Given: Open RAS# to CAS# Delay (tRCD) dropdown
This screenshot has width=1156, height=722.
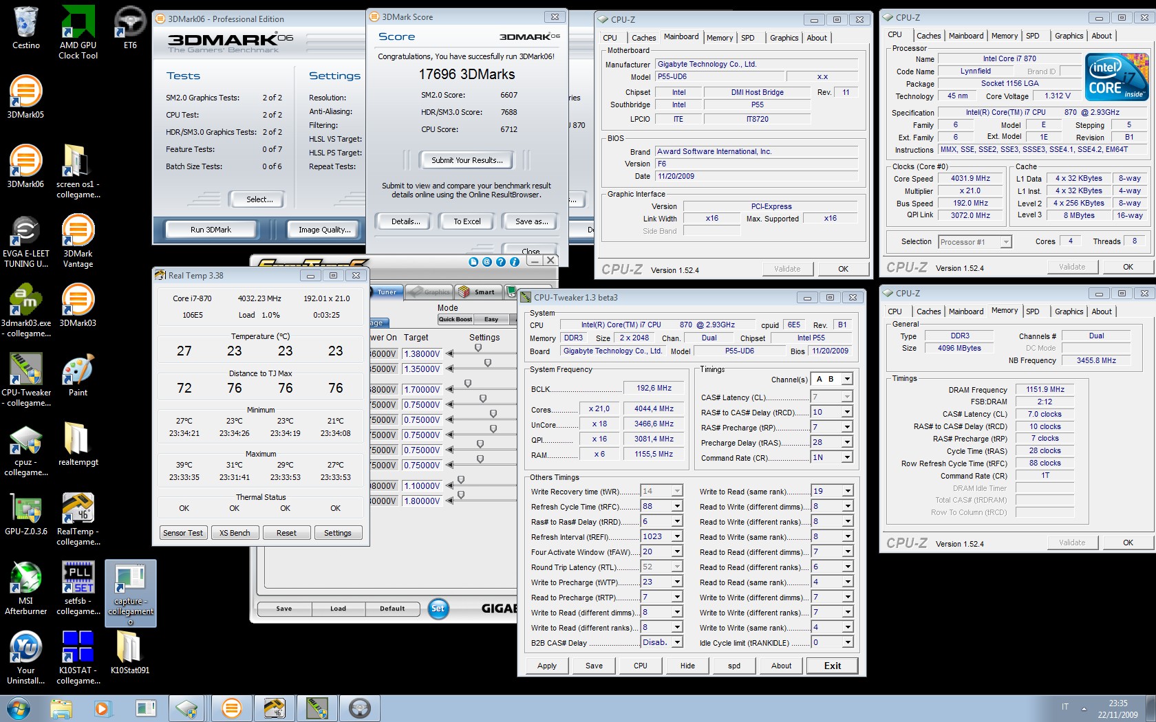Looking at the screenshot, I should [832, 412].
